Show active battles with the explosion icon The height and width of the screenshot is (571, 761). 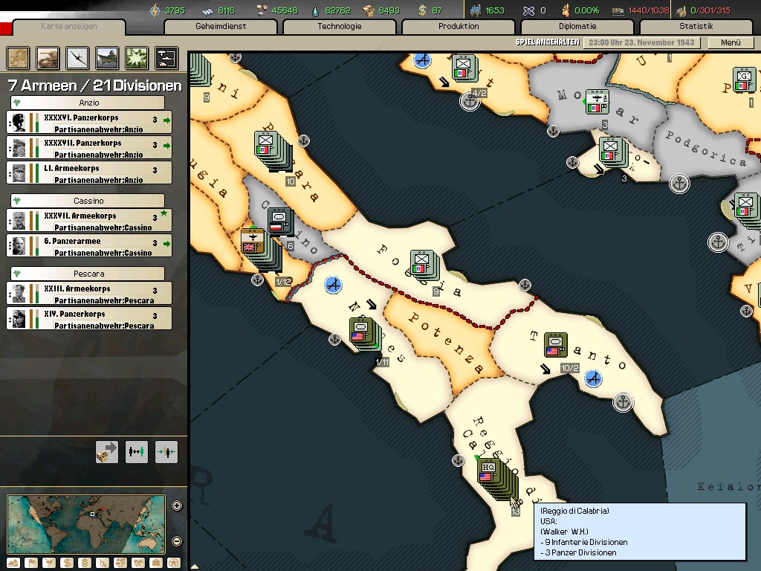click(137, 58)
